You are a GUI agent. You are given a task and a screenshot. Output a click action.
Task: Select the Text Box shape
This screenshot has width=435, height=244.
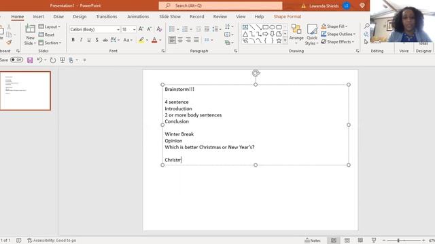(x=245, y=27)
